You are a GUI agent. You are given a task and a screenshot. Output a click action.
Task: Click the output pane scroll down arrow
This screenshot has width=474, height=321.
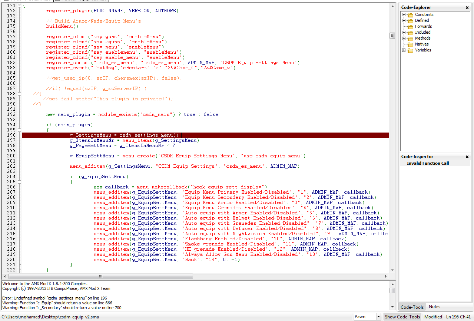click(x=392, y=307)
